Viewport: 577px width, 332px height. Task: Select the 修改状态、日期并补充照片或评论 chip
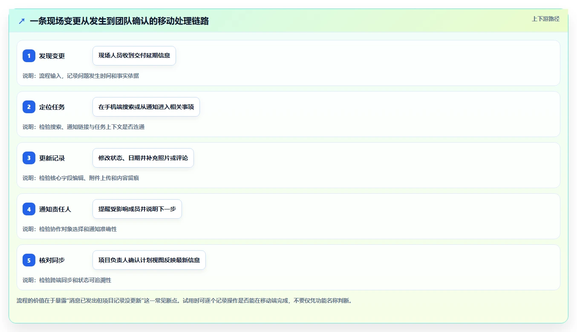pos(143,158)
